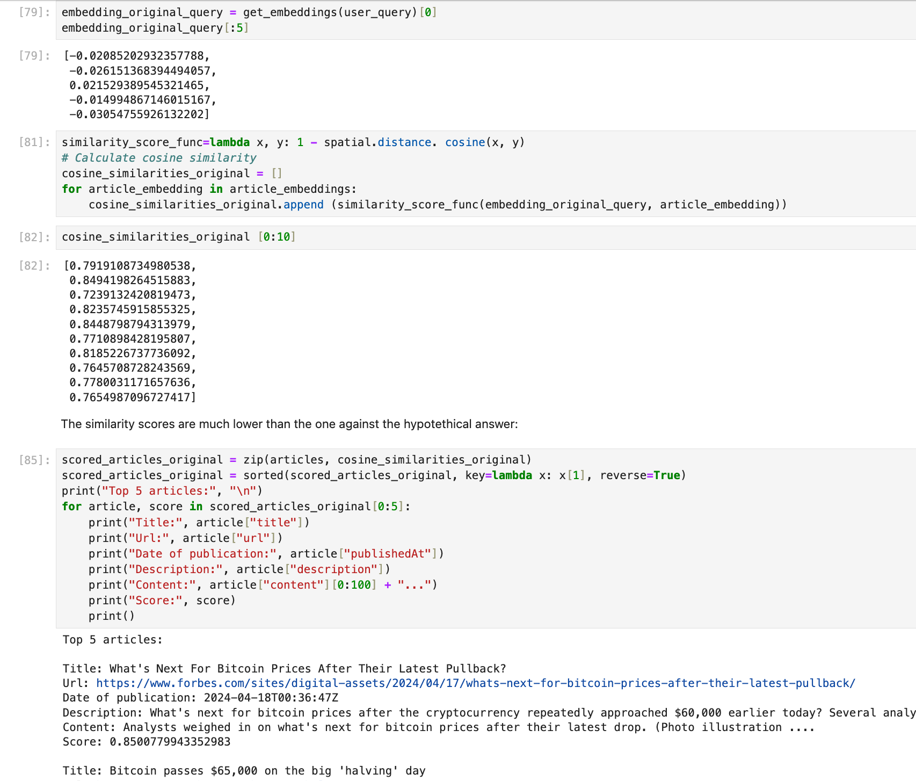Select the output prompt [79] label

tap(34, 56)
